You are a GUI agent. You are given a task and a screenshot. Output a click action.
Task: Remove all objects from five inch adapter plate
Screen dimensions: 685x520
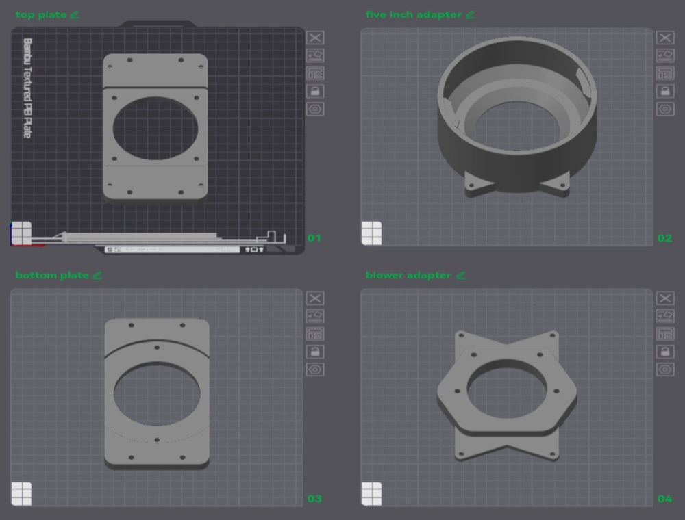point(665,38)
